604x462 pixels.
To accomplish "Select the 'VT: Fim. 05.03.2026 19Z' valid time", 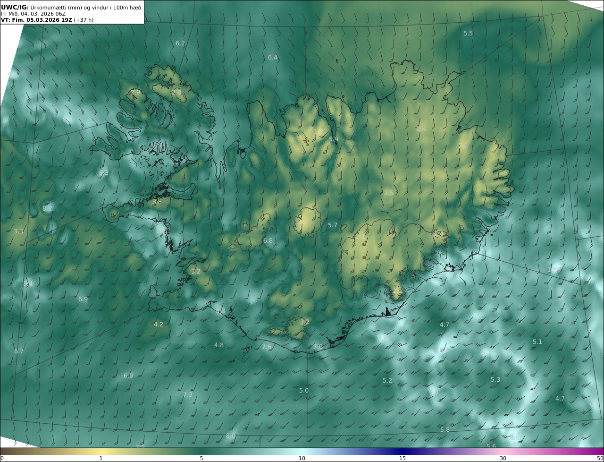I will point(36,20).
